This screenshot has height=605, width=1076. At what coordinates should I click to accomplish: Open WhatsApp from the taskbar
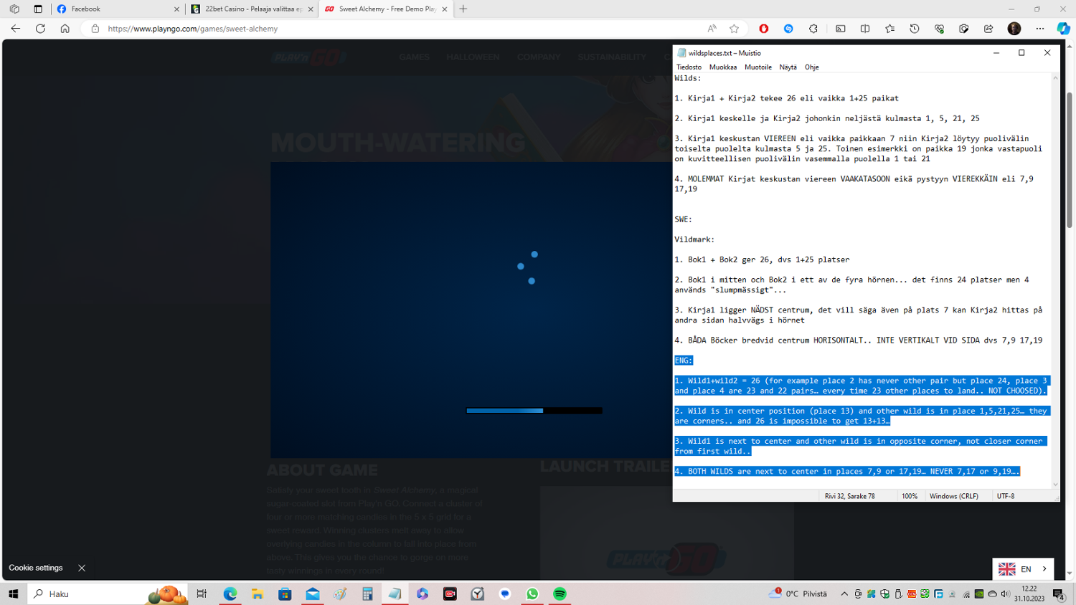coord(532,594)
